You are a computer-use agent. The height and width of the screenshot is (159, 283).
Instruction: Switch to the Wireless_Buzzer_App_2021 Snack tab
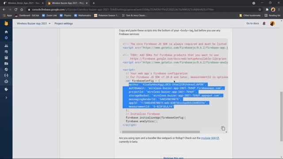23,3
